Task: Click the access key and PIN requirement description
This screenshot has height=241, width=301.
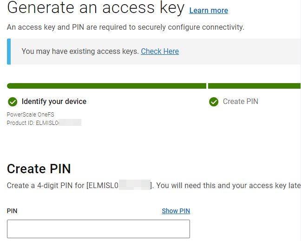Action: (125, 27)
